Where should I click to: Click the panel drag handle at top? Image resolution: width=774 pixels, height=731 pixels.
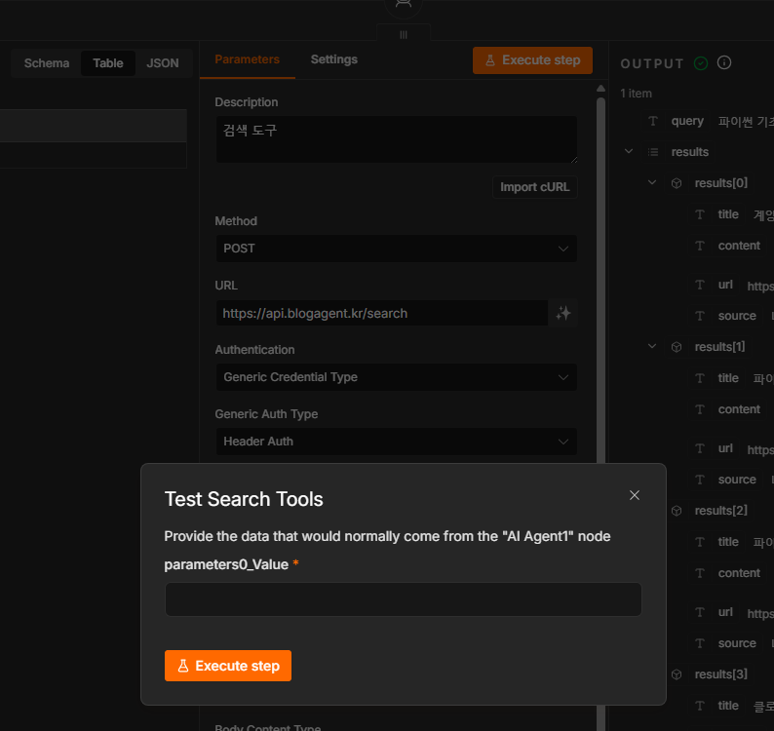404,34
